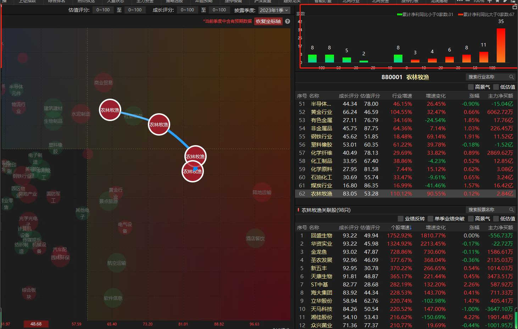Focus the 估值评分 lower bound field
The image size is (518, 329).
click(103, 10)
